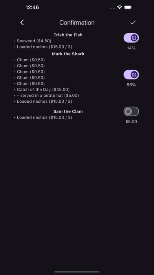Tap the Wi-Fi status icon
The width and height of the screenshot is (154, 275).
[x=119, y=8]
